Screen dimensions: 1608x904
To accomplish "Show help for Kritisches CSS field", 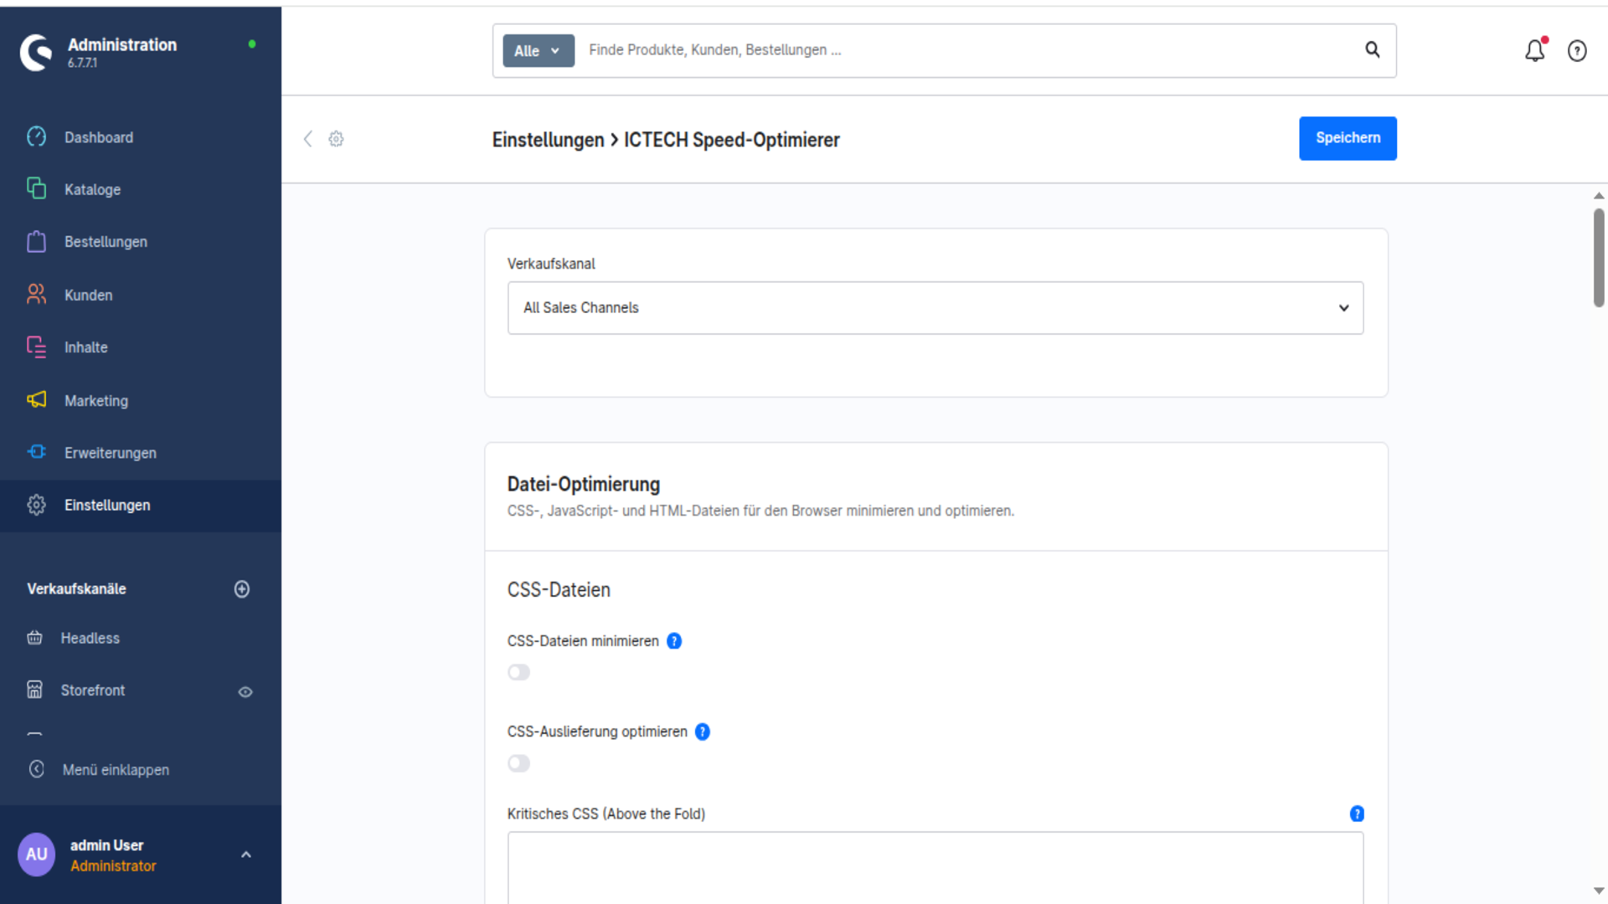I will click(x=1357, y=814).
